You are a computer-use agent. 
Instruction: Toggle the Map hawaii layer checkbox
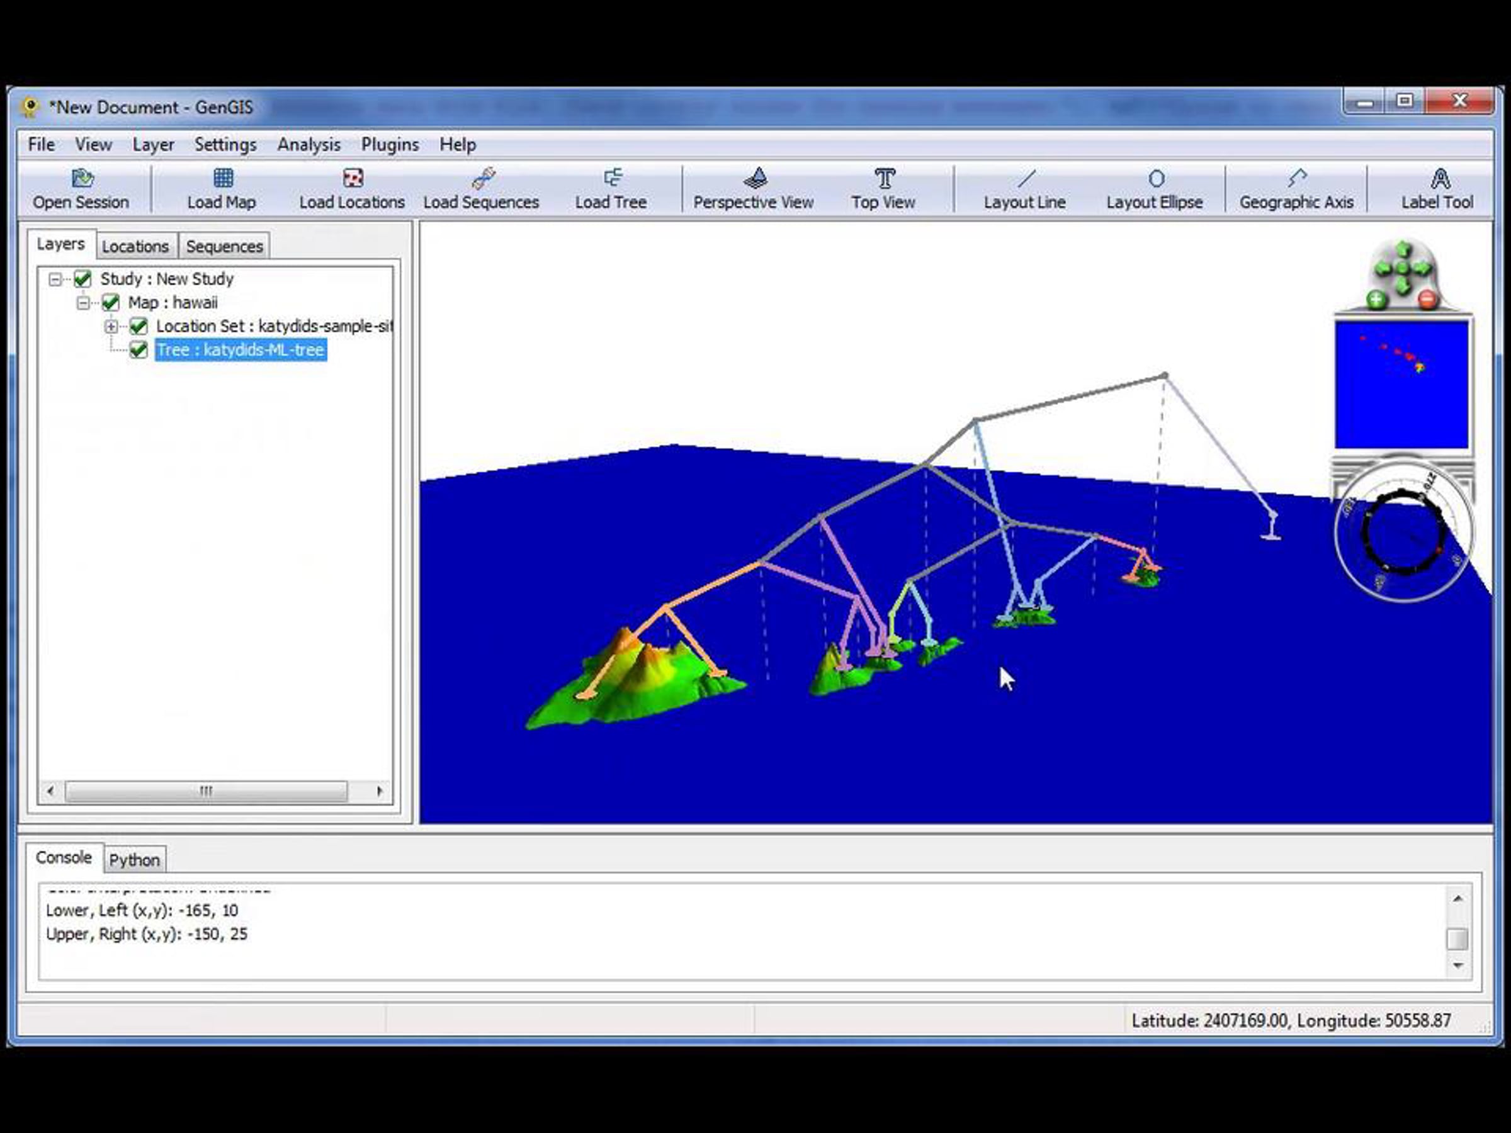[111, 303]
